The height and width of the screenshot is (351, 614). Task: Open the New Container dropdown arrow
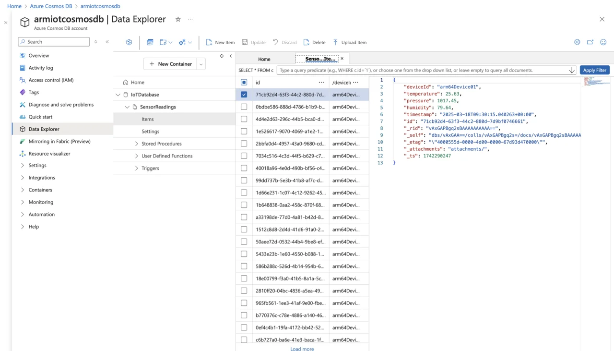point(201,64)
